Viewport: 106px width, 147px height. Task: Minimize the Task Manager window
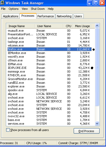coord(89,3)
